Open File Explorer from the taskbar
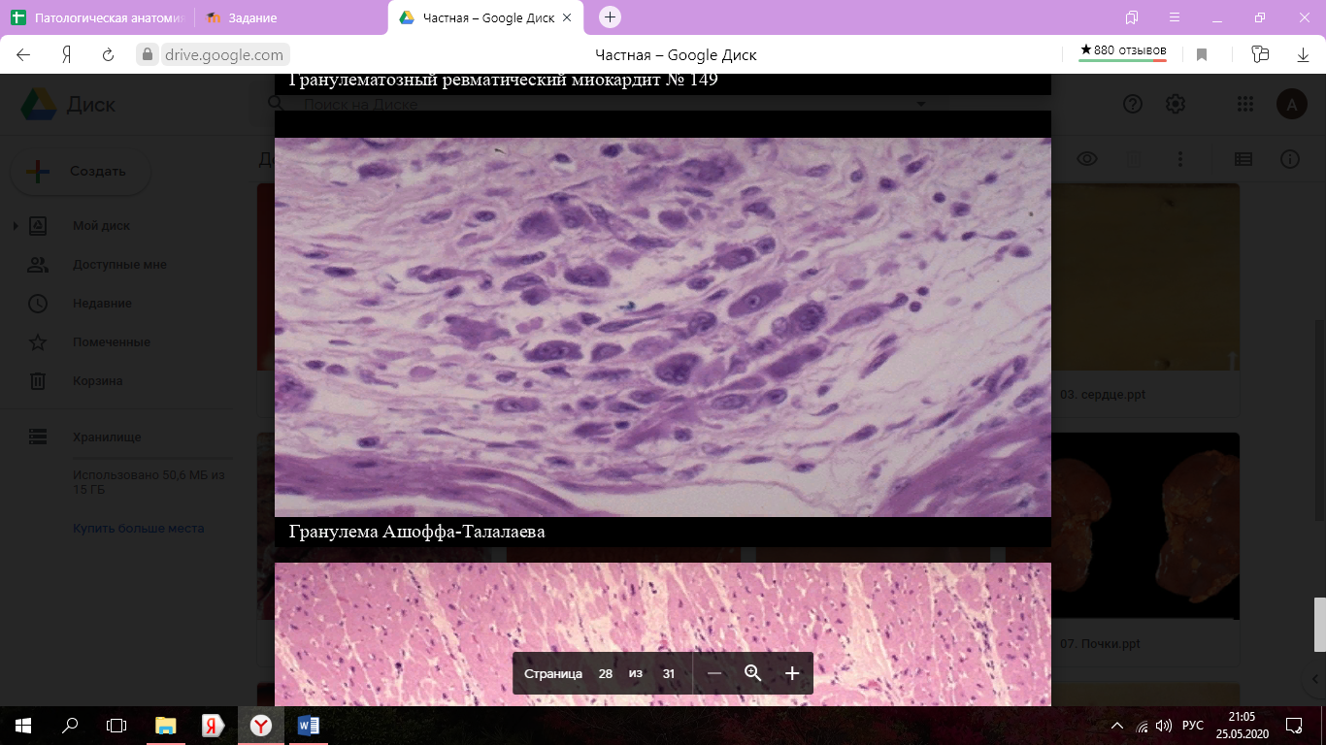This screenshot has width=1326, height=745. pyautogui.click(x=166, y=725)
